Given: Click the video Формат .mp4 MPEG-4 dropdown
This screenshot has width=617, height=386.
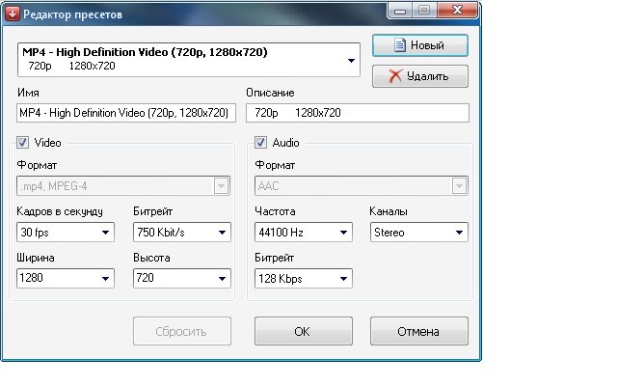Looking at the screenshot, I should tap(123, 186).
